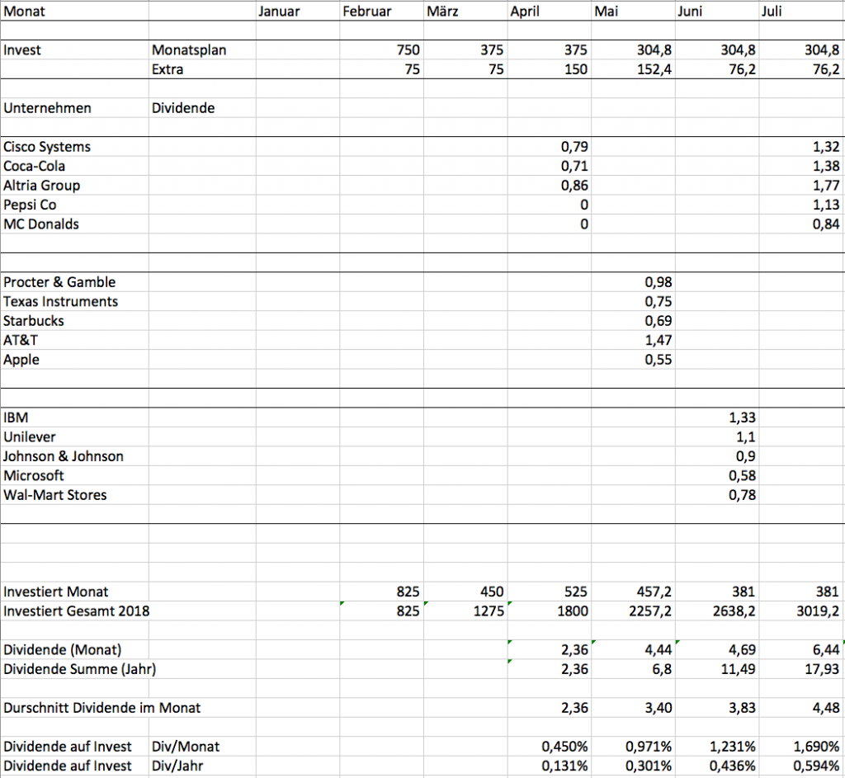
Task: Click Coca-Cola's April dividend 0,71
Action: 574,167
